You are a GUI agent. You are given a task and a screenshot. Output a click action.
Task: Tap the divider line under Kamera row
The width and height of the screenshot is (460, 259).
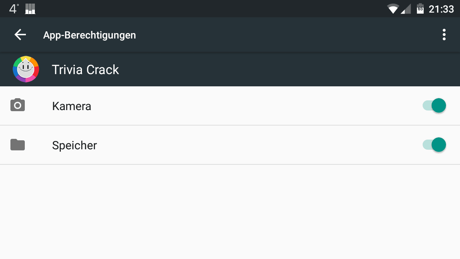click(x=230, y=125)
